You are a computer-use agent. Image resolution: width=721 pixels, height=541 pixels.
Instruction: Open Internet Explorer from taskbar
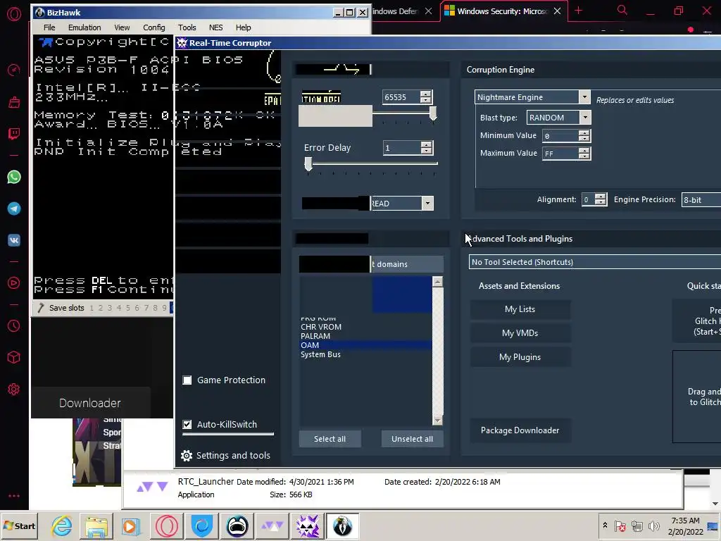(x=62, y=526)
